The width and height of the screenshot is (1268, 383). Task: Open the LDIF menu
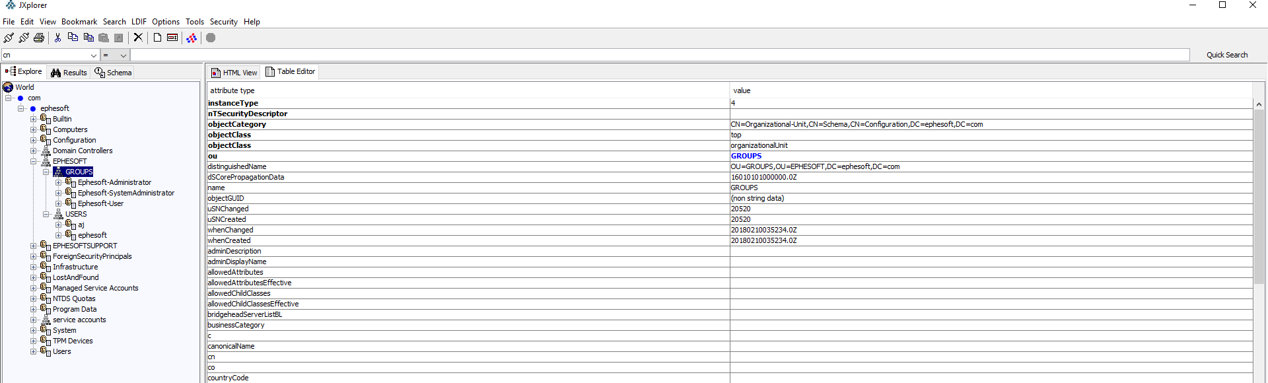pos(139,22)
